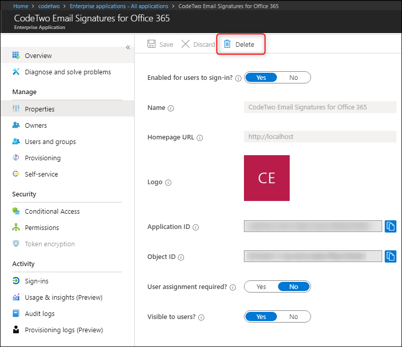This screenshot has width=402, height=347.
Task: Copy the Application ID to clipboard
Action: tap(390, 226)
